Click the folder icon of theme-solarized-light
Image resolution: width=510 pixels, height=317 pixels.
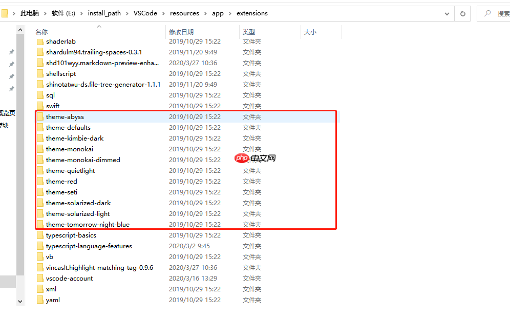point(40,213)
